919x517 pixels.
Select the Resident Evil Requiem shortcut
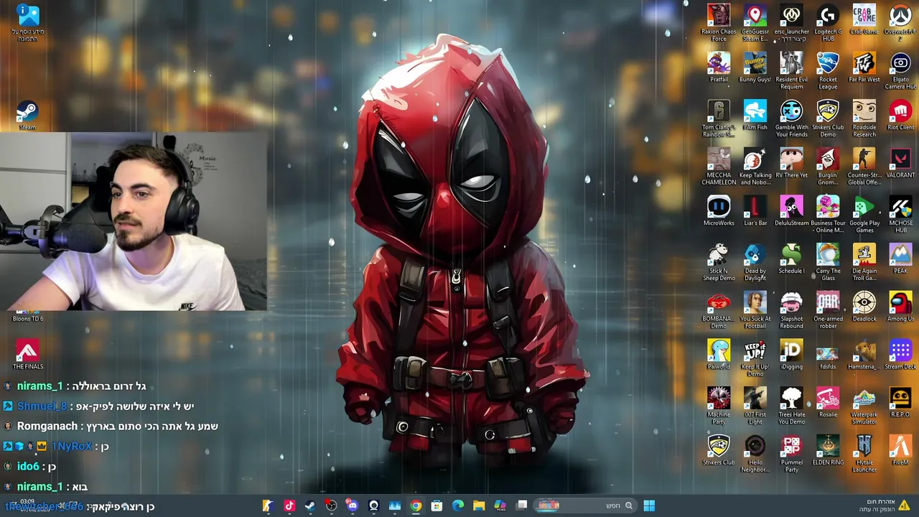pos(791,71)
